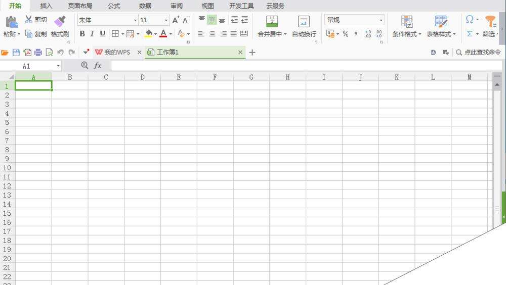Redo the last action
The width and height of the screenshot is (506, 285).
(72, 52)
